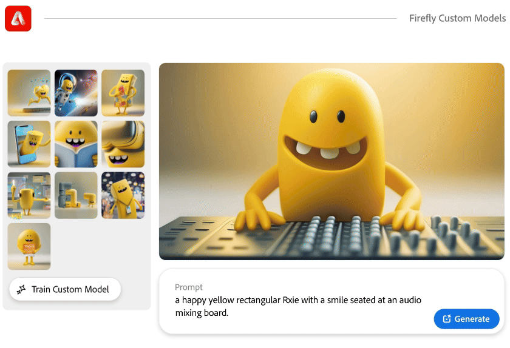Open the character emerging from phone thumbnail

tap(29, 144)
